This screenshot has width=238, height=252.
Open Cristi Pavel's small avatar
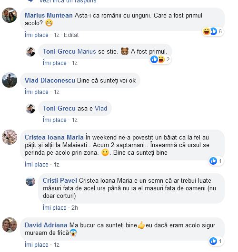30,181
